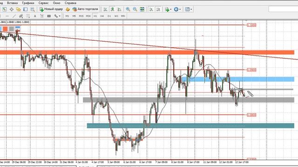Click the 11 Jan 09:00 time label
Screen dimensions: 298x167
point(210,162)
